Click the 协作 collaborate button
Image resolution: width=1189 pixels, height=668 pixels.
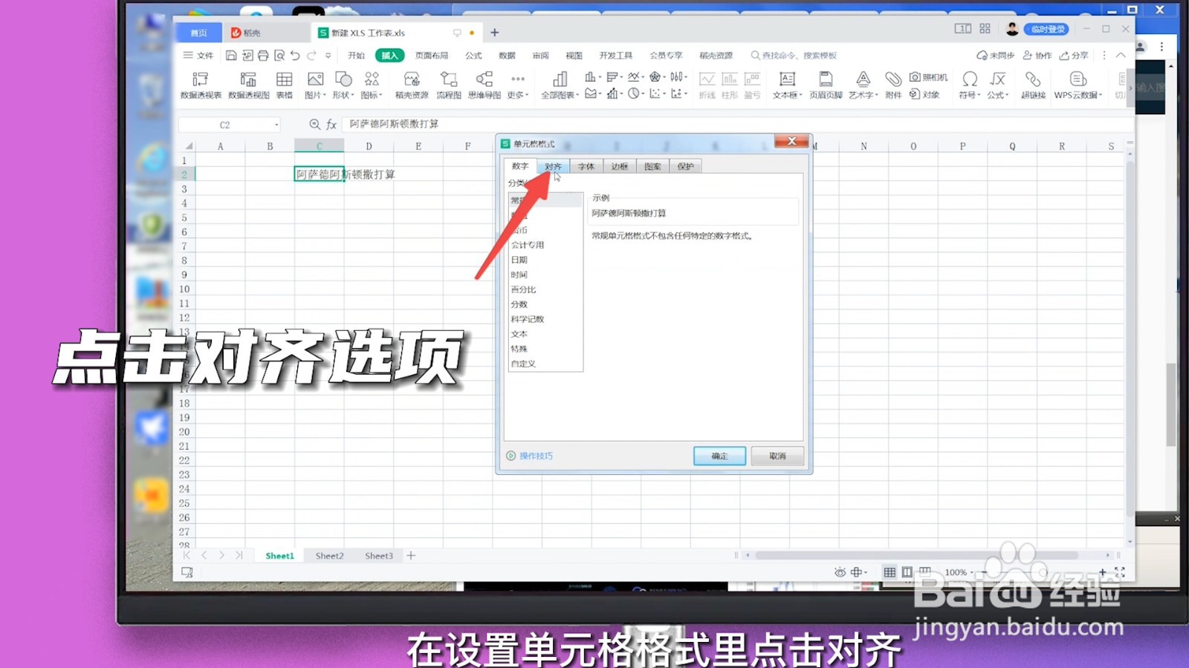[x=1038, y=56]
